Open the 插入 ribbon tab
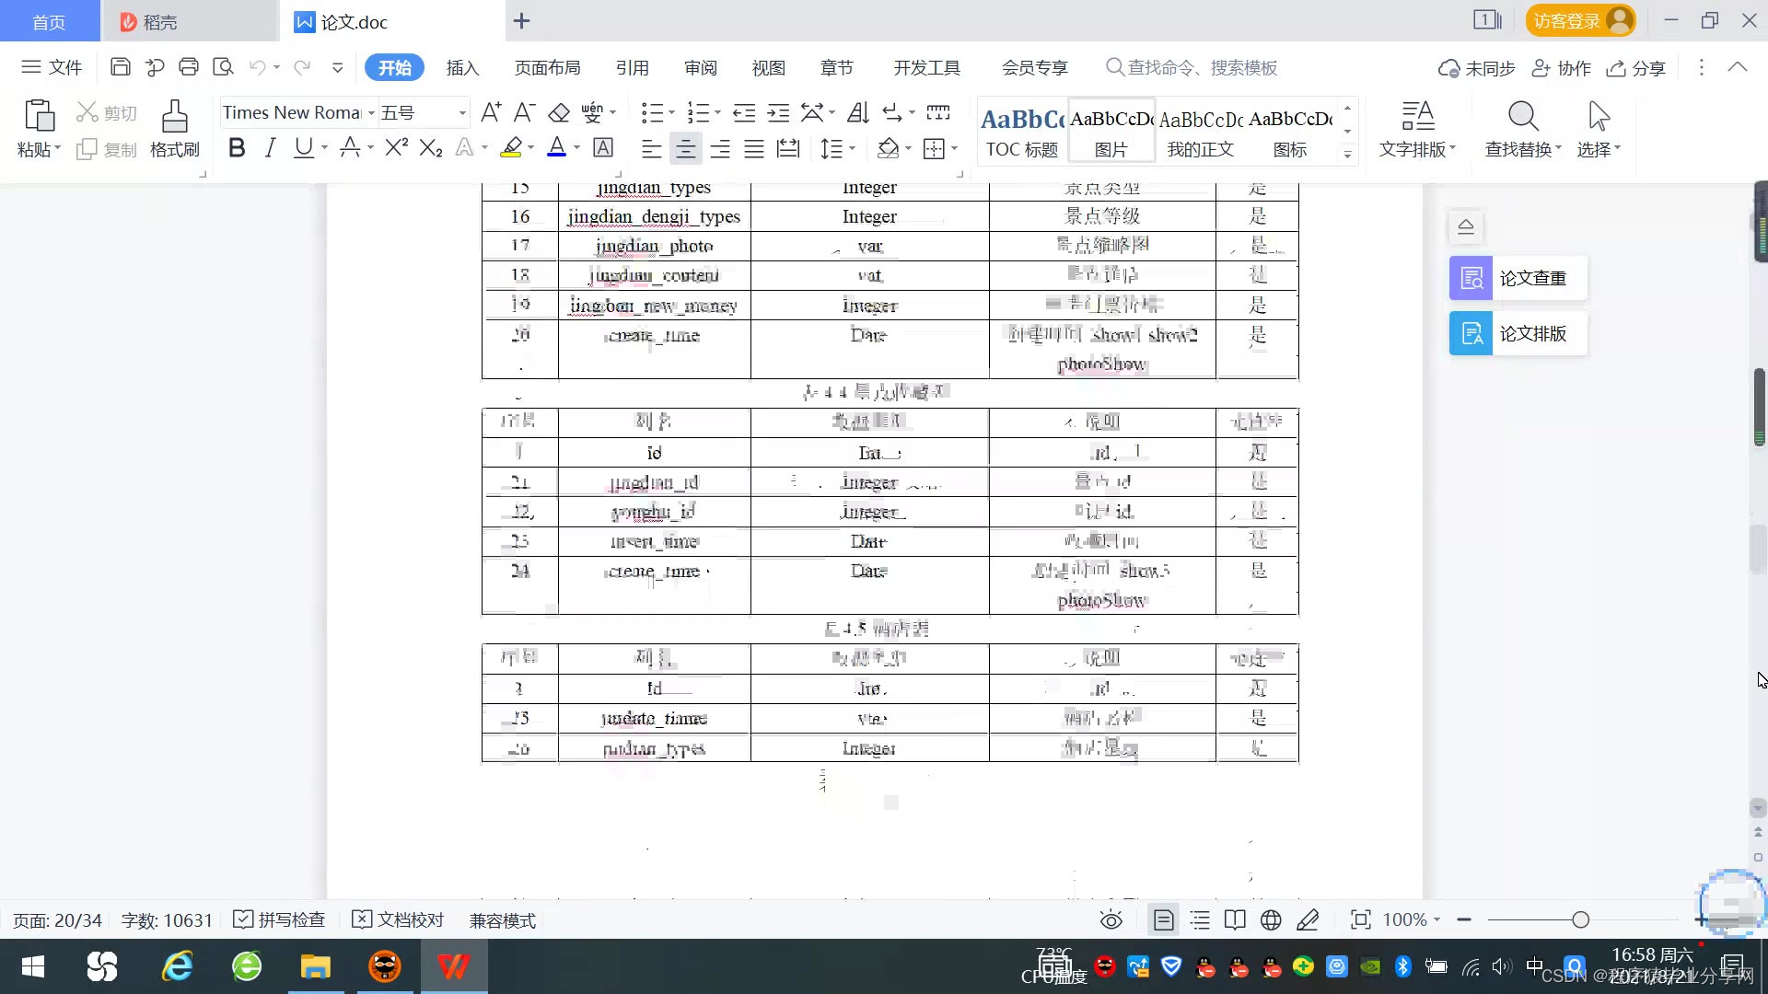The height and width of the screenshot is (994, 1768). pos(462,68)
